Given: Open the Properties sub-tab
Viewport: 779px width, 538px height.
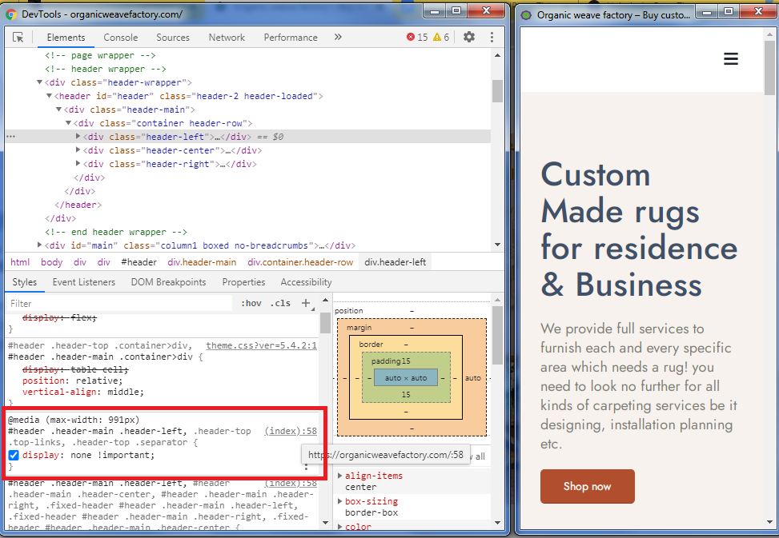Looking at the screenshot, I should point(243,282).
